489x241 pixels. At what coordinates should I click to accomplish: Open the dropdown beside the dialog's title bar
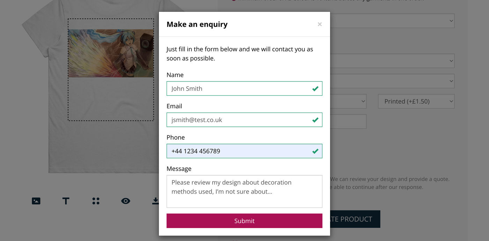pos(392,21)
